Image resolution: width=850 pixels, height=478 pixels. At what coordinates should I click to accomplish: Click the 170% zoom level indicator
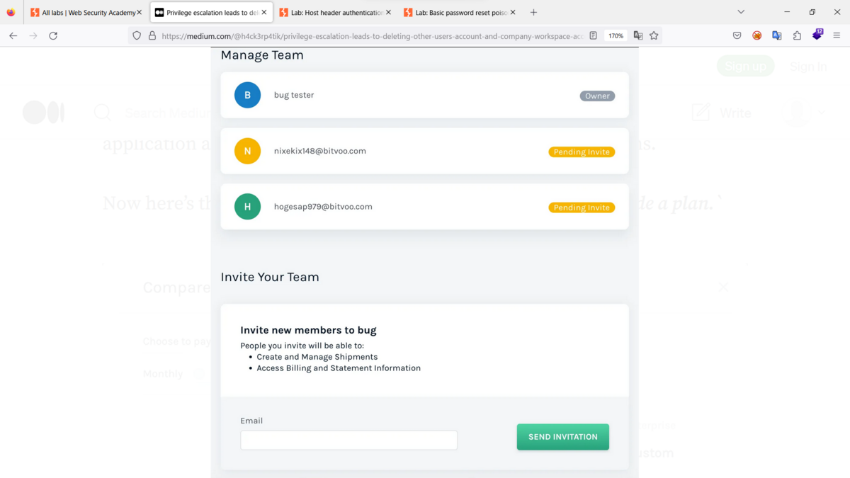(x=616, y=35)
